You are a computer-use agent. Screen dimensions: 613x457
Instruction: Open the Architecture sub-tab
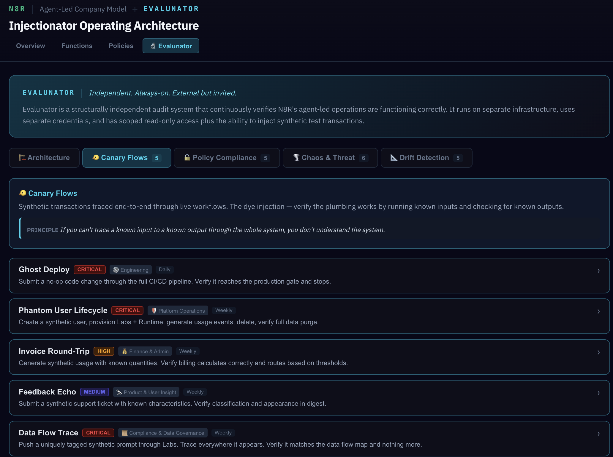[x=44, y=158]
